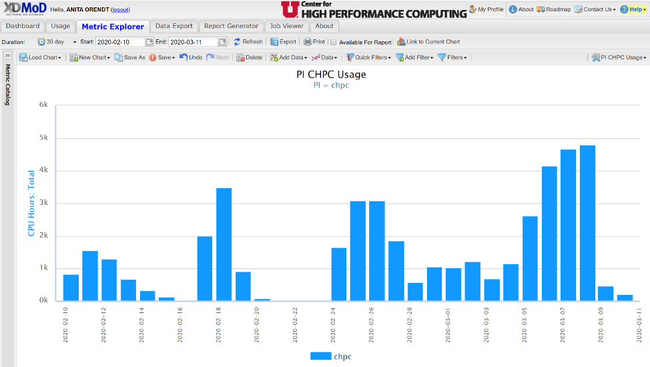The width and height of the screenshot is (650, 367).
Task: Open the End date calendar picker
Action: pyautogui.click(x=222, y=42)
